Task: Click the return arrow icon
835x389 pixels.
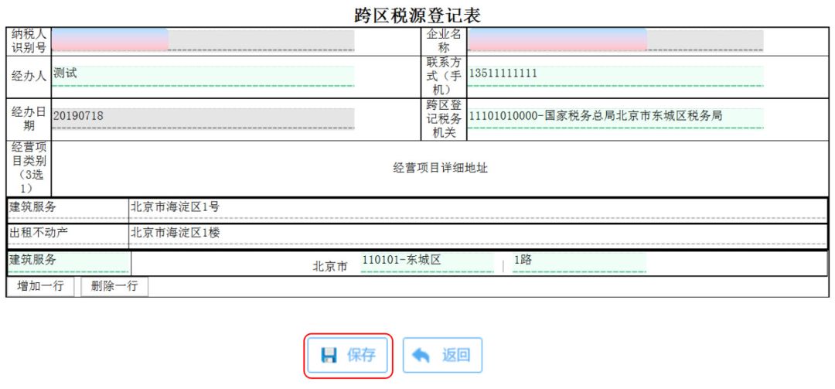Action: coord(421,356)
